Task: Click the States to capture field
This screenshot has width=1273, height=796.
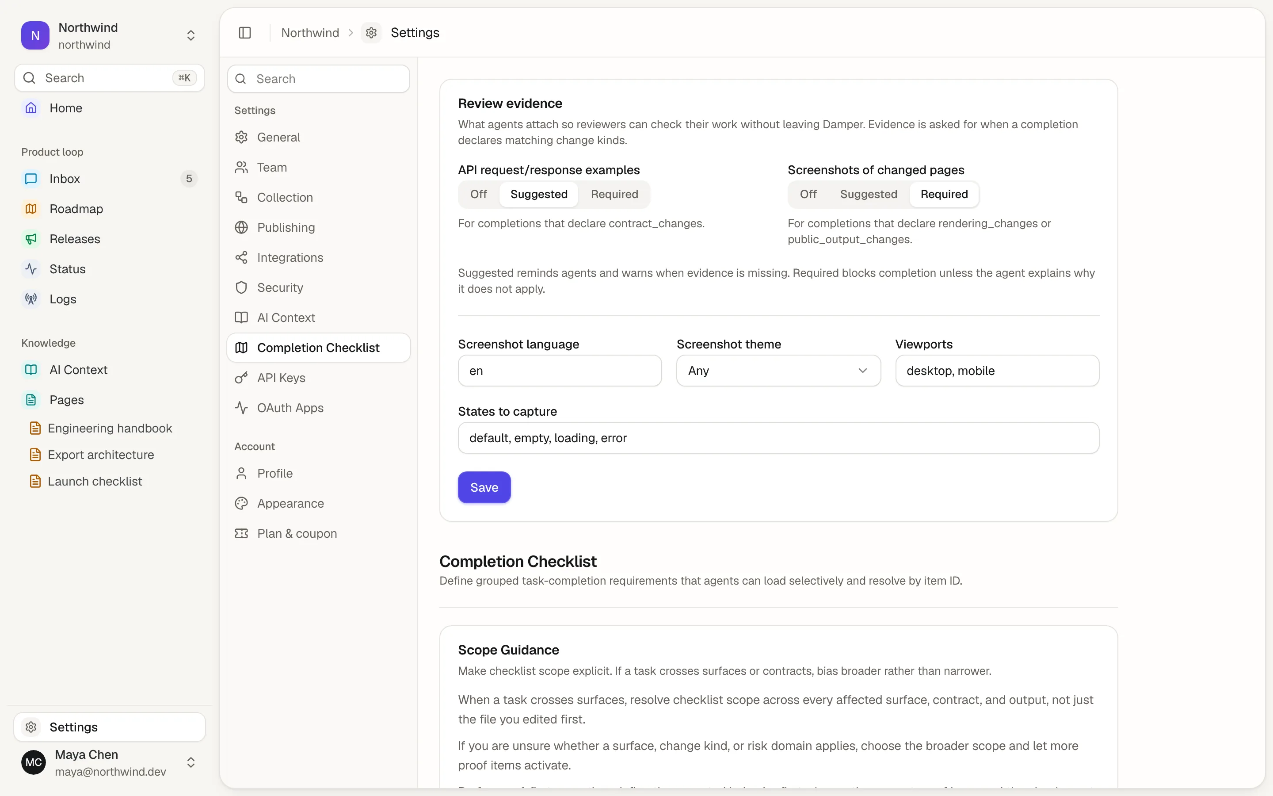Action: click(778, 438)
